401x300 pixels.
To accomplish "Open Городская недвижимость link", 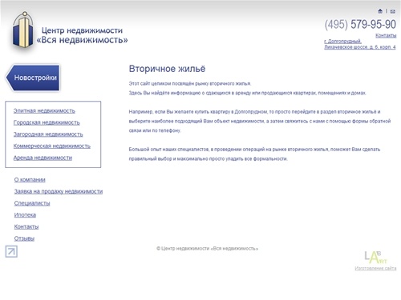I will tap(47, 122).
